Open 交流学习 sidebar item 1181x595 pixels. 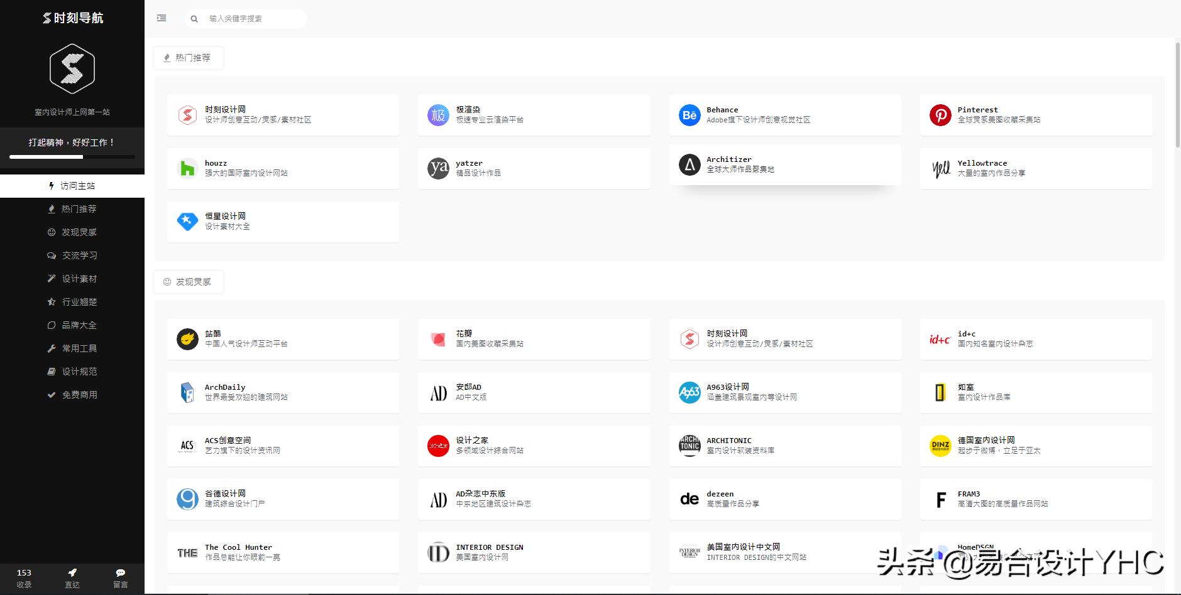72,255
